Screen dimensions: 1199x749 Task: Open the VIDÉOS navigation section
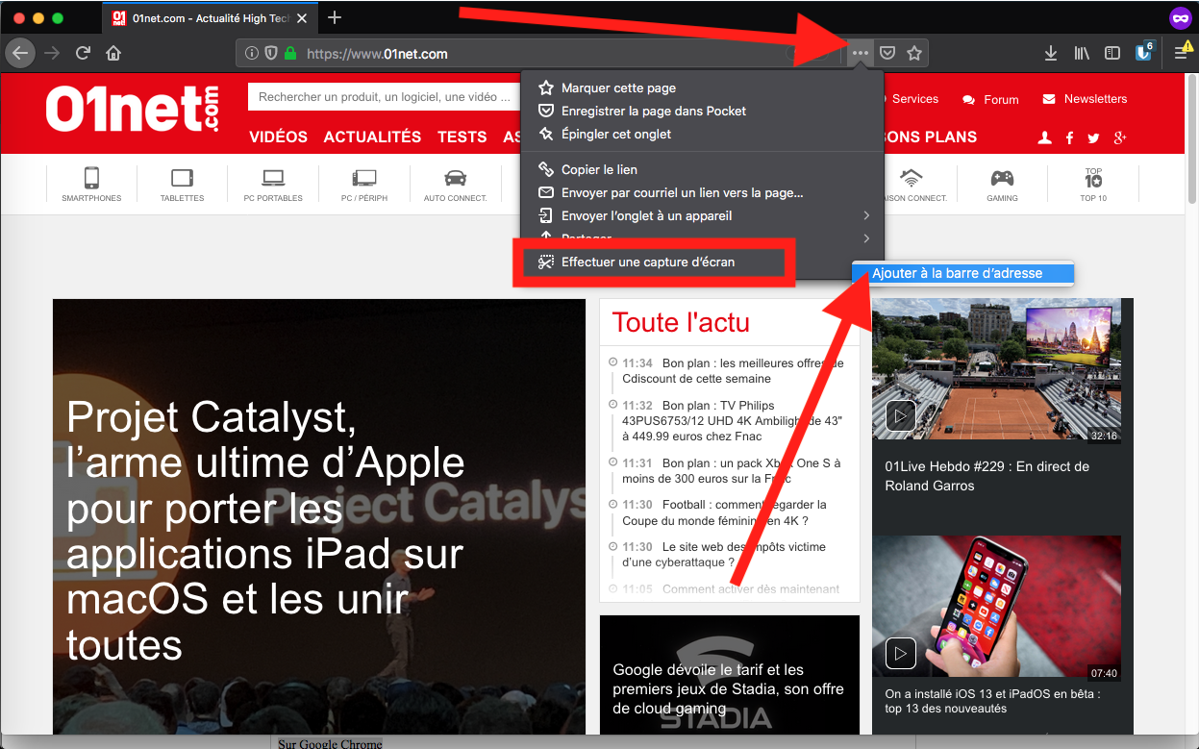pyautogui.click(x=278, y=137)
